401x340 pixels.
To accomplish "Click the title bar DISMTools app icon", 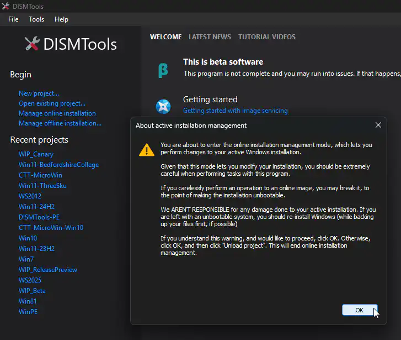I will (6, 6).
